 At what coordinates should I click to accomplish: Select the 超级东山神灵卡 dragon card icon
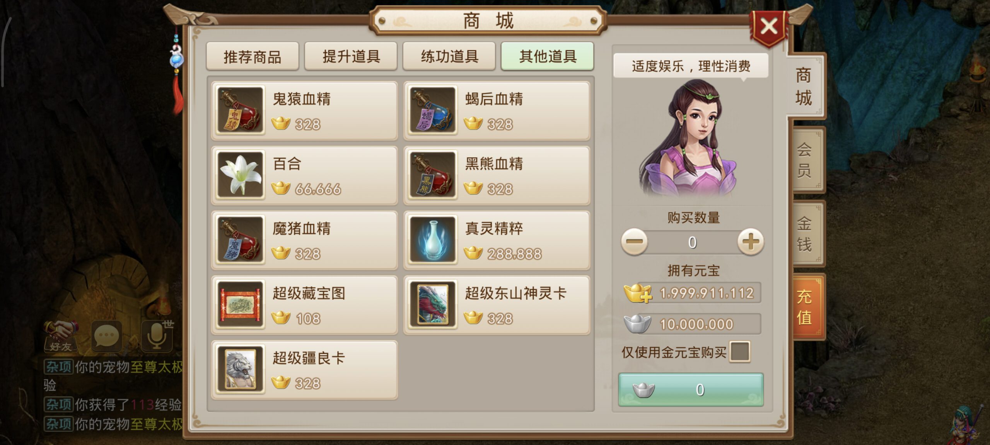[433, 305]
